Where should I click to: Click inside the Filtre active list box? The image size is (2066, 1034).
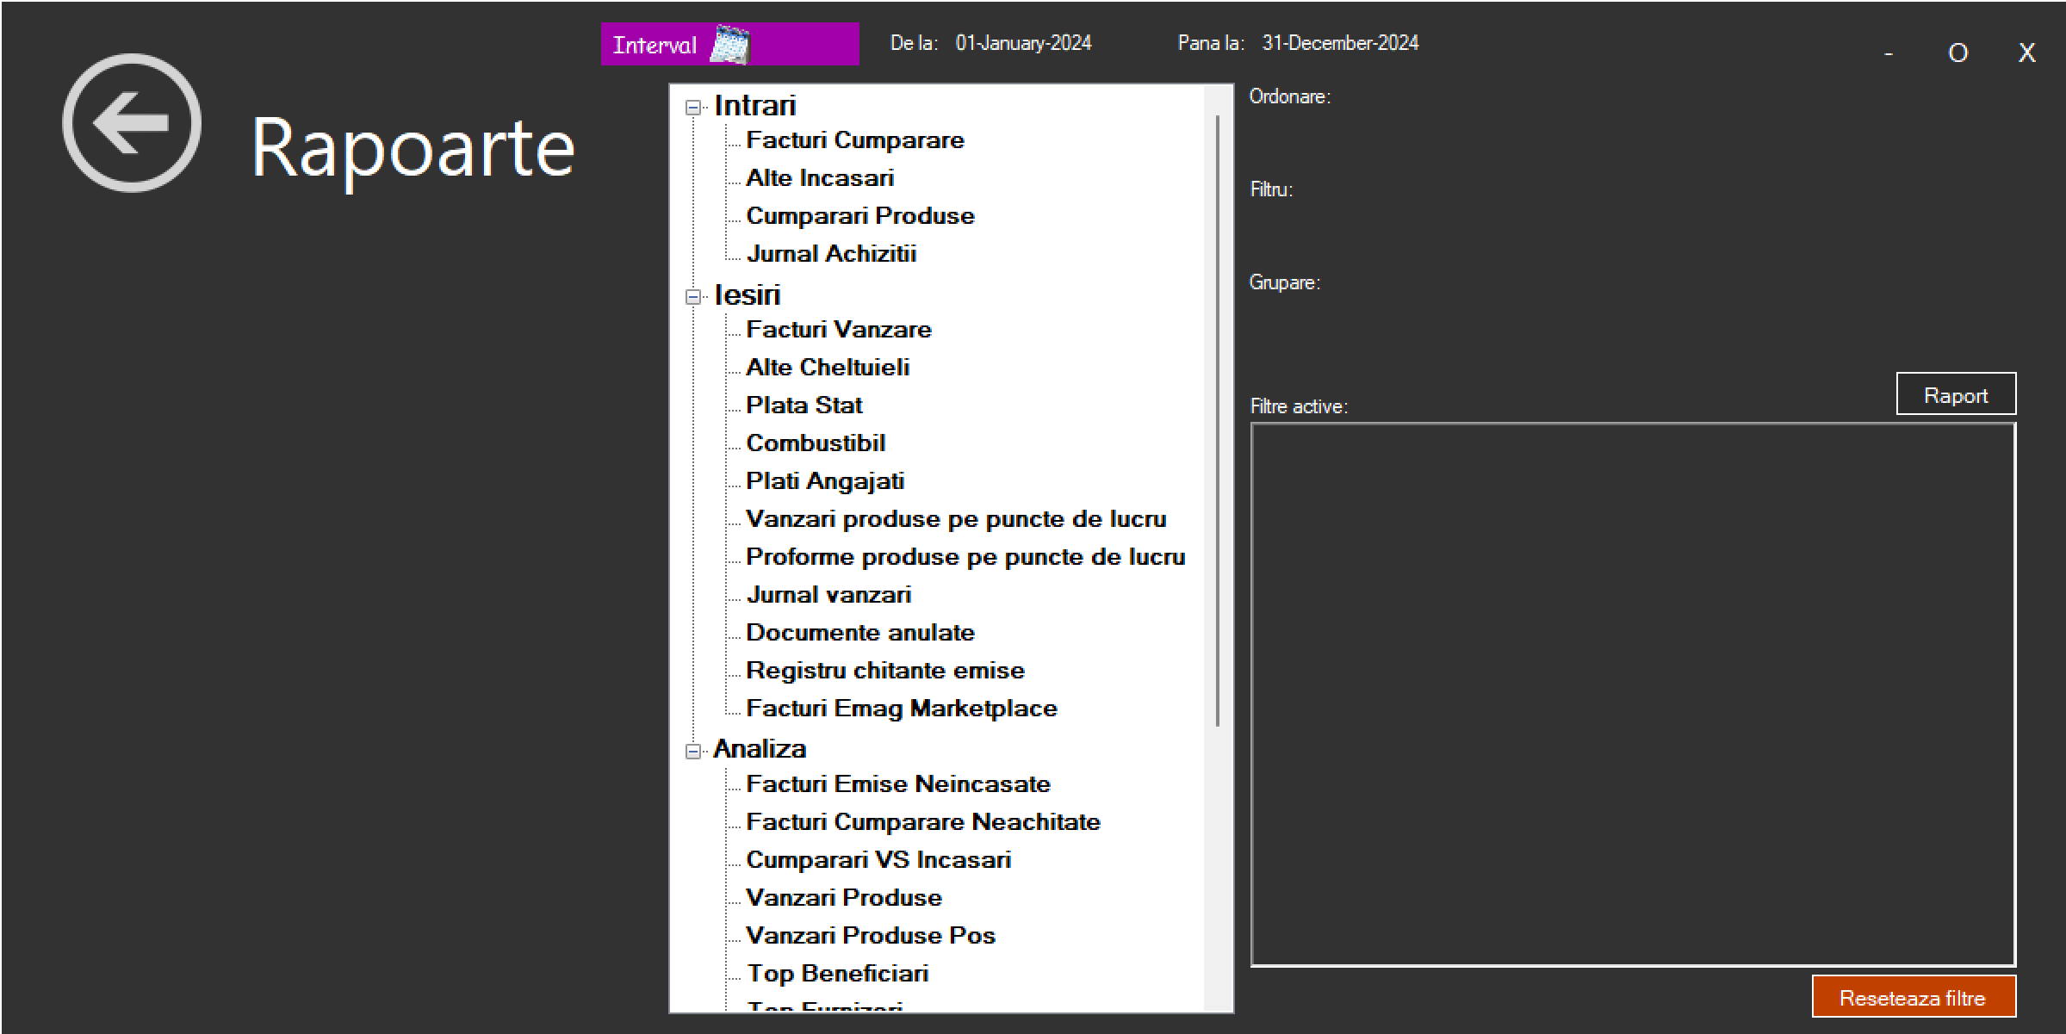(x=1632, y=693)
